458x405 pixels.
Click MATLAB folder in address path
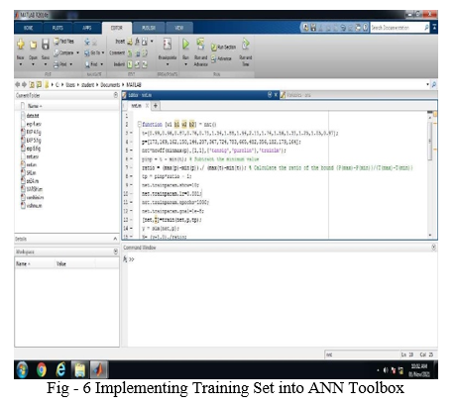pos(134,85)
